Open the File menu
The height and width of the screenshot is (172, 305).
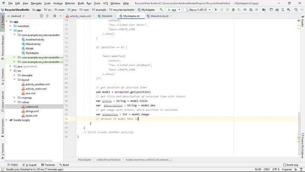(10, 3)
